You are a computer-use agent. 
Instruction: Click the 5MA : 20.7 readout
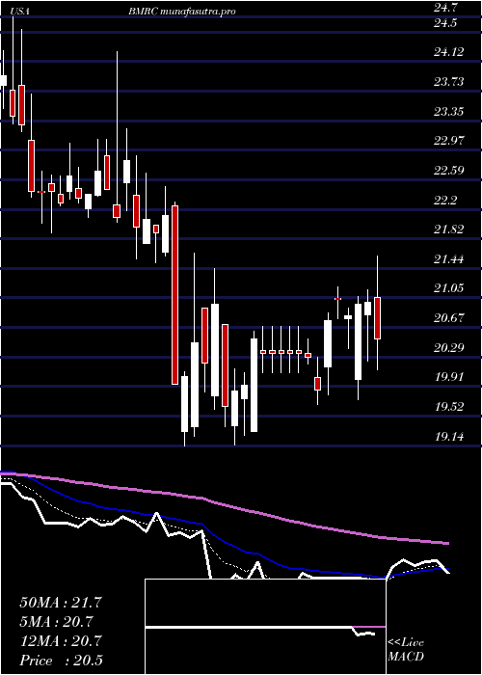coord(56,622)
